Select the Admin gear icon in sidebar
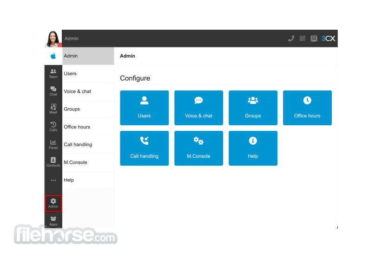The image size is (382, 258). point(53,203)
